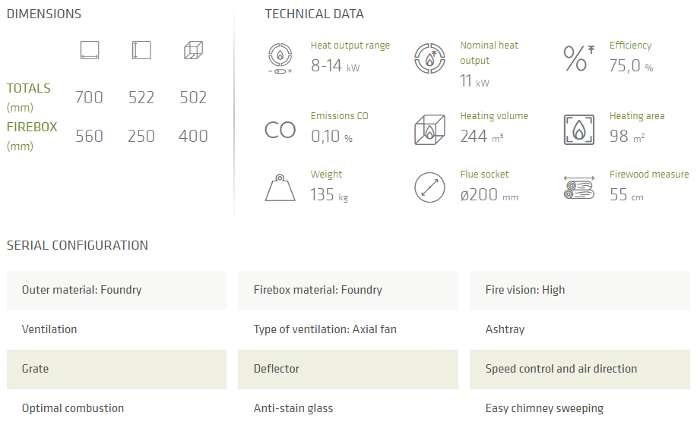Click the heating area flame icon
Viewport: 697px width, 428px height.
[578, 130]
